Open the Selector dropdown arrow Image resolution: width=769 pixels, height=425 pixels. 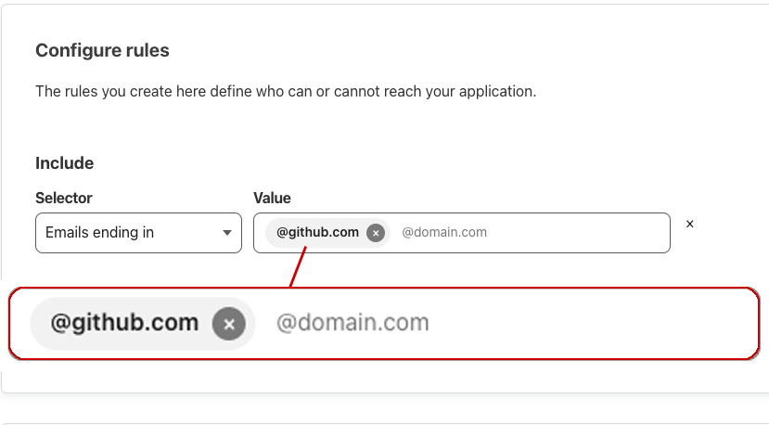(x=227, y=233)
